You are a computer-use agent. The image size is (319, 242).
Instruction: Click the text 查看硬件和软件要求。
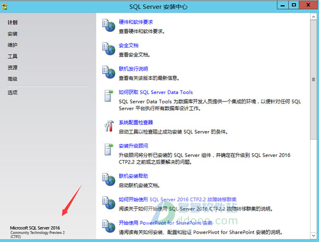click(x=141, y=31)
